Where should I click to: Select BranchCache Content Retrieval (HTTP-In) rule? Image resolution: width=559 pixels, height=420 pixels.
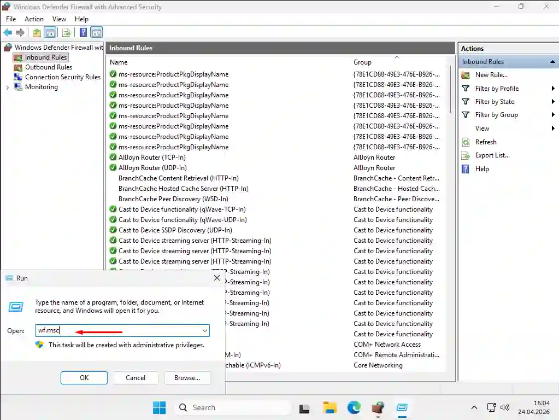click(178, 178)
